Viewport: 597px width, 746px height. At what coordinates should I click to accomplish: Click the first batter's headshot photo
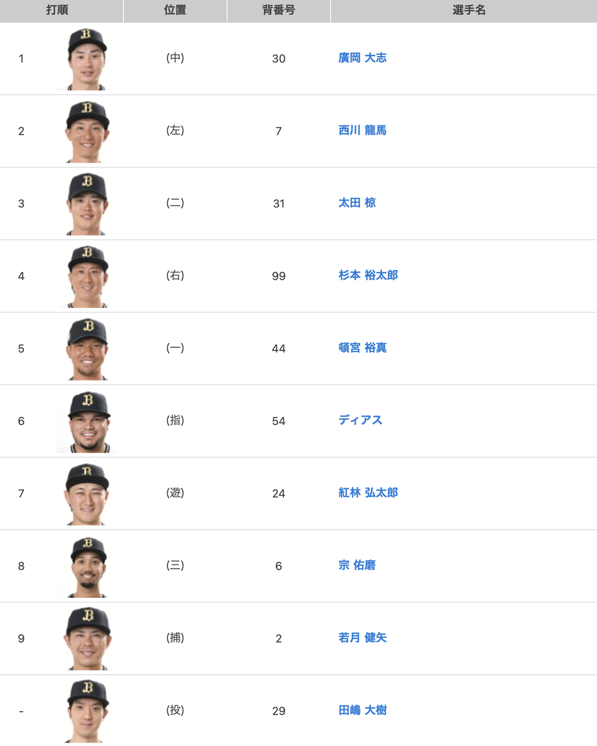click(87, 59)
